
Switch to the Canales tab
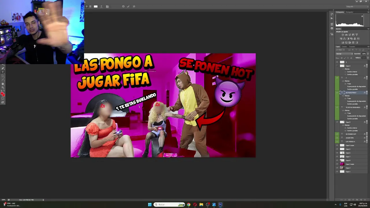point(344,47)
